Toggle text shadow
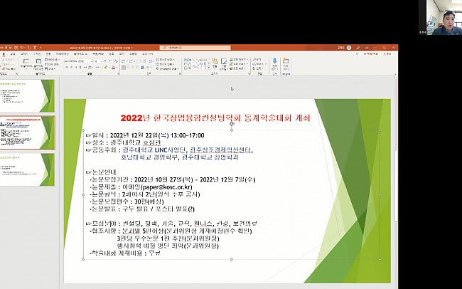This screenshot has height=289, width=462. [x=80, y=68]
